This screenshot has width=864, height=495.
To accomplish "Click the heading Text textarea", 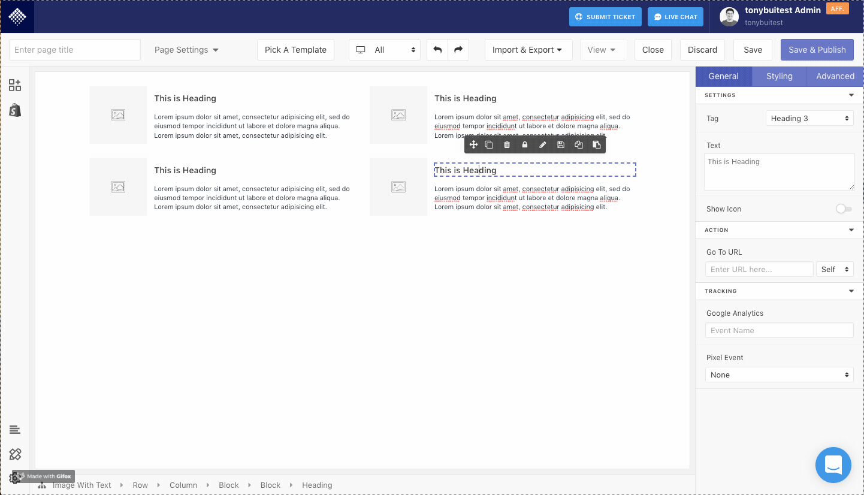I will pos(779,172).
